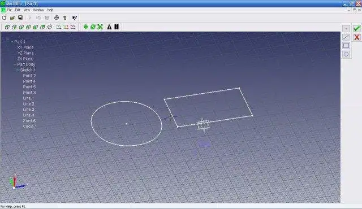Viewport: 362px width, 209px height.
Task: Click the greyed-out Cut scissors icon
Action: 30,18
